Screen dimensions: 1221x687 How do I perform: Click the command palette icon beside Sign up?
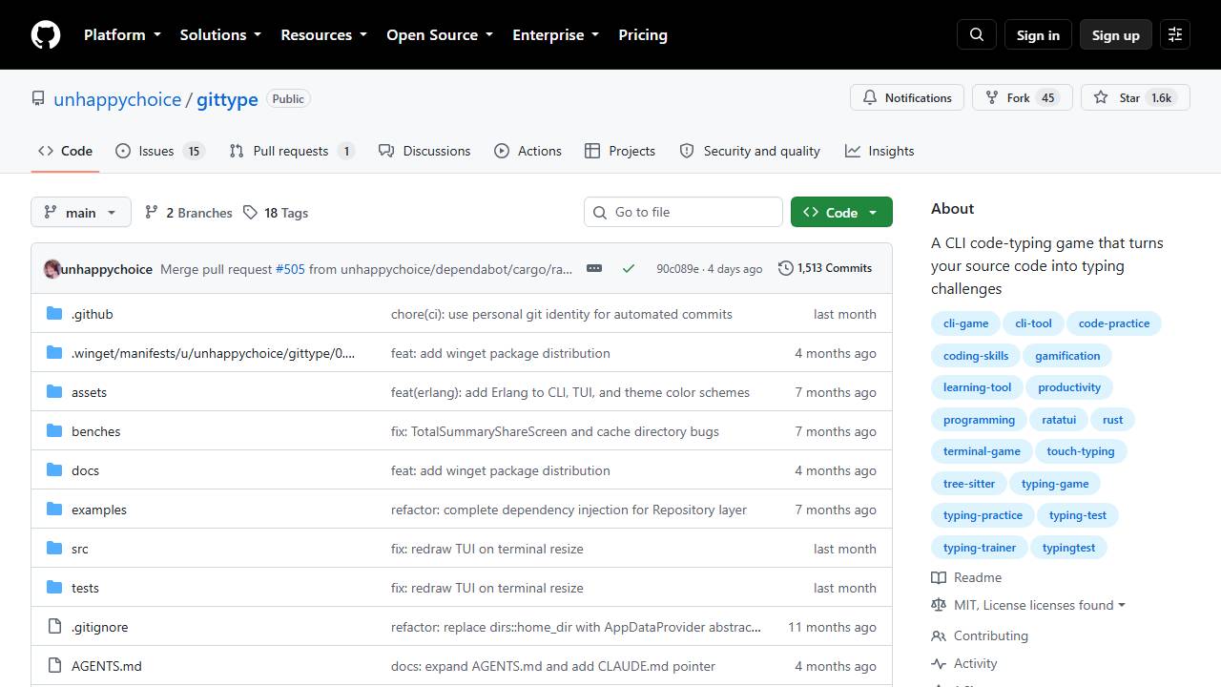coord(1175,34)
